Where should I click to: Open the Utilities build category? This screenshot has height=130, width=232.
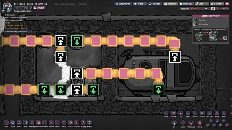pyautogui.click(x=70, y=123)
